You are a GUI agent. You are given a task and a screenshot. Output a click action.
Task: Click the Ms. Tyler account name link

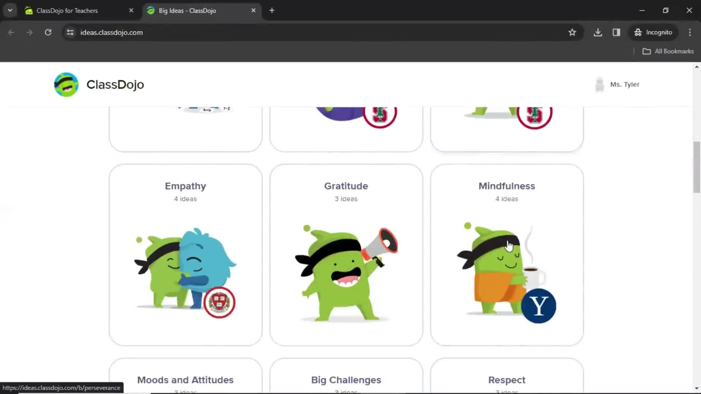point(625,84)
